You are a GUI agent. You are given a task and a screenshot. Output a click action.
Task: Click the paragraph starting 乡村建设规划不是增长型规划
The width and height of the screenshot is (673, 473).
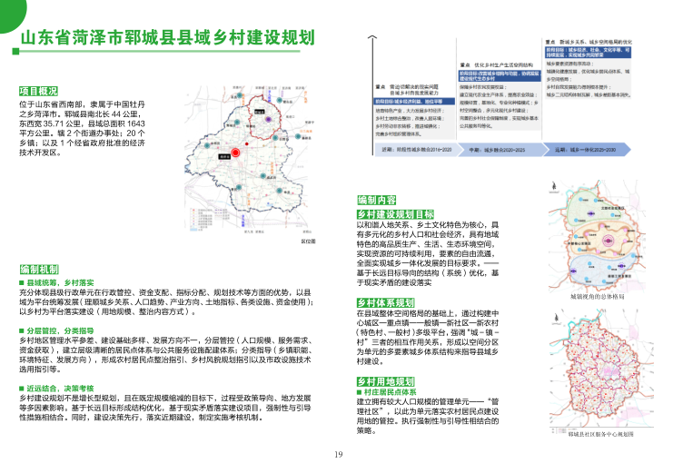pos(165,408)
